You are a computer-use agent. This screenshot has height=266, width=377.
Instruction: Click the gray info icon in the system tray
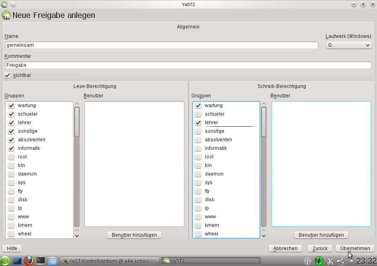click(307, 261)
